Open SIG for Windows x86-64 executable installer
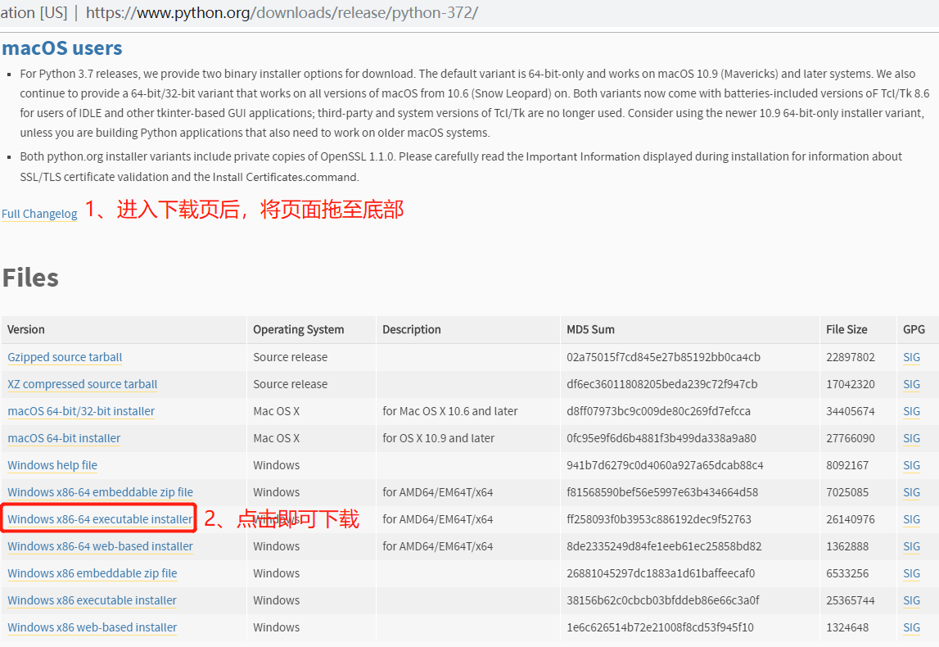939x647 pixels. [911, 519]
